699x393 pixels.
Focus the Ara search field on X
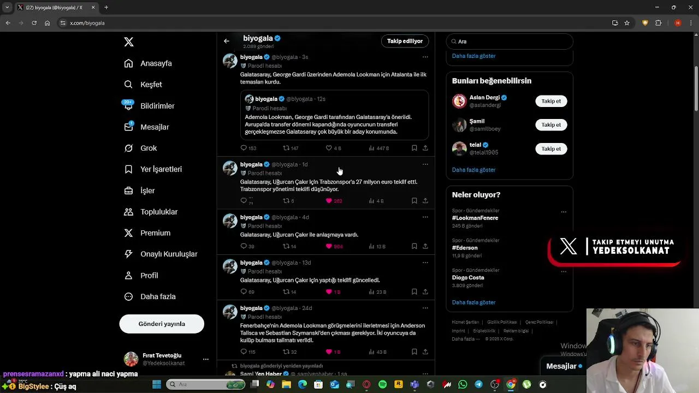pyautogui.click(x=510, y=41)
